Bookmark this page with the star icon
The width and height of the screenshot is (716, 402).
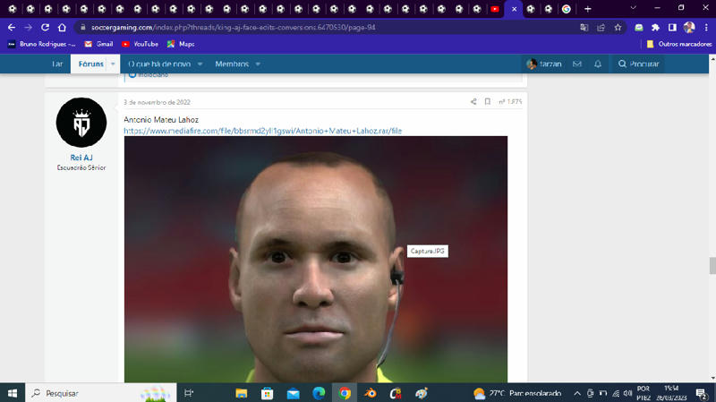[618, 28]
